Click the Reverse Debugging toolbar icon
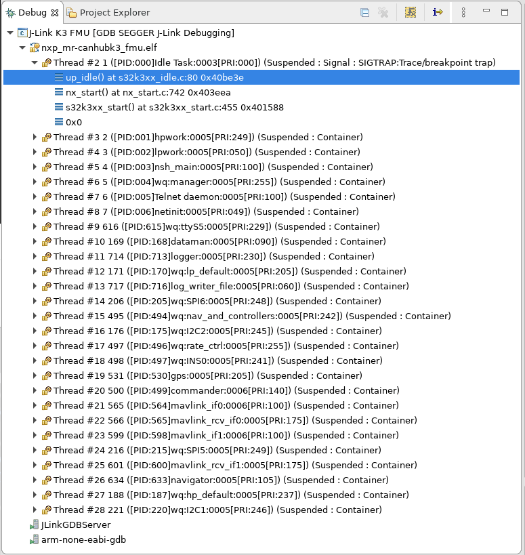Image resolution: width=525 pixels, height=555 pixels. point(411,12)
